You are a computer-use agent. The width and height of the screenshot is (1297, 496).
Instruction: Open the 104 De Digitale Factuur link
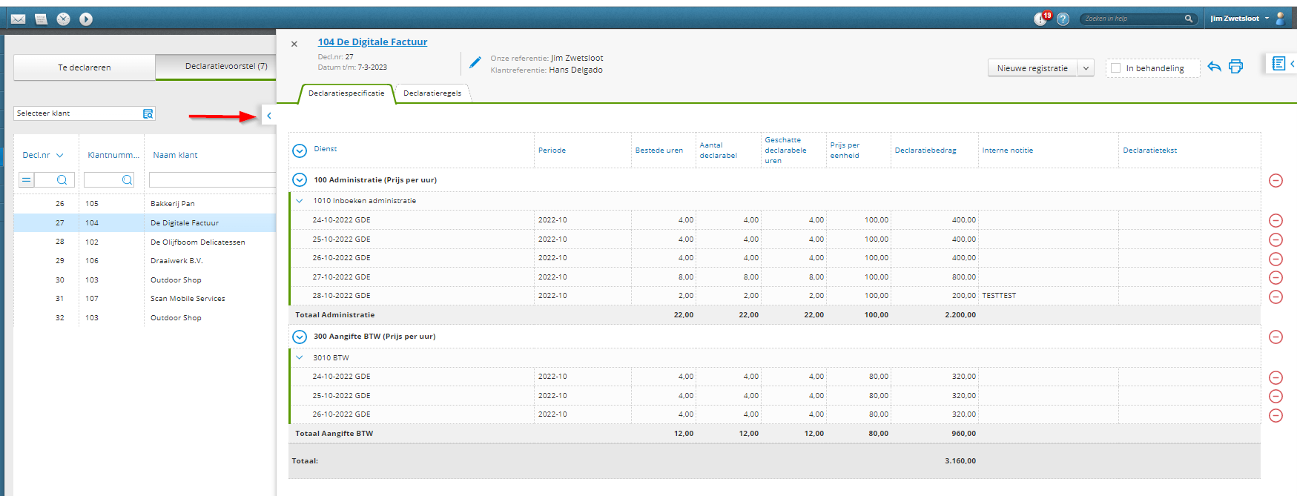[x=372, y=42]
